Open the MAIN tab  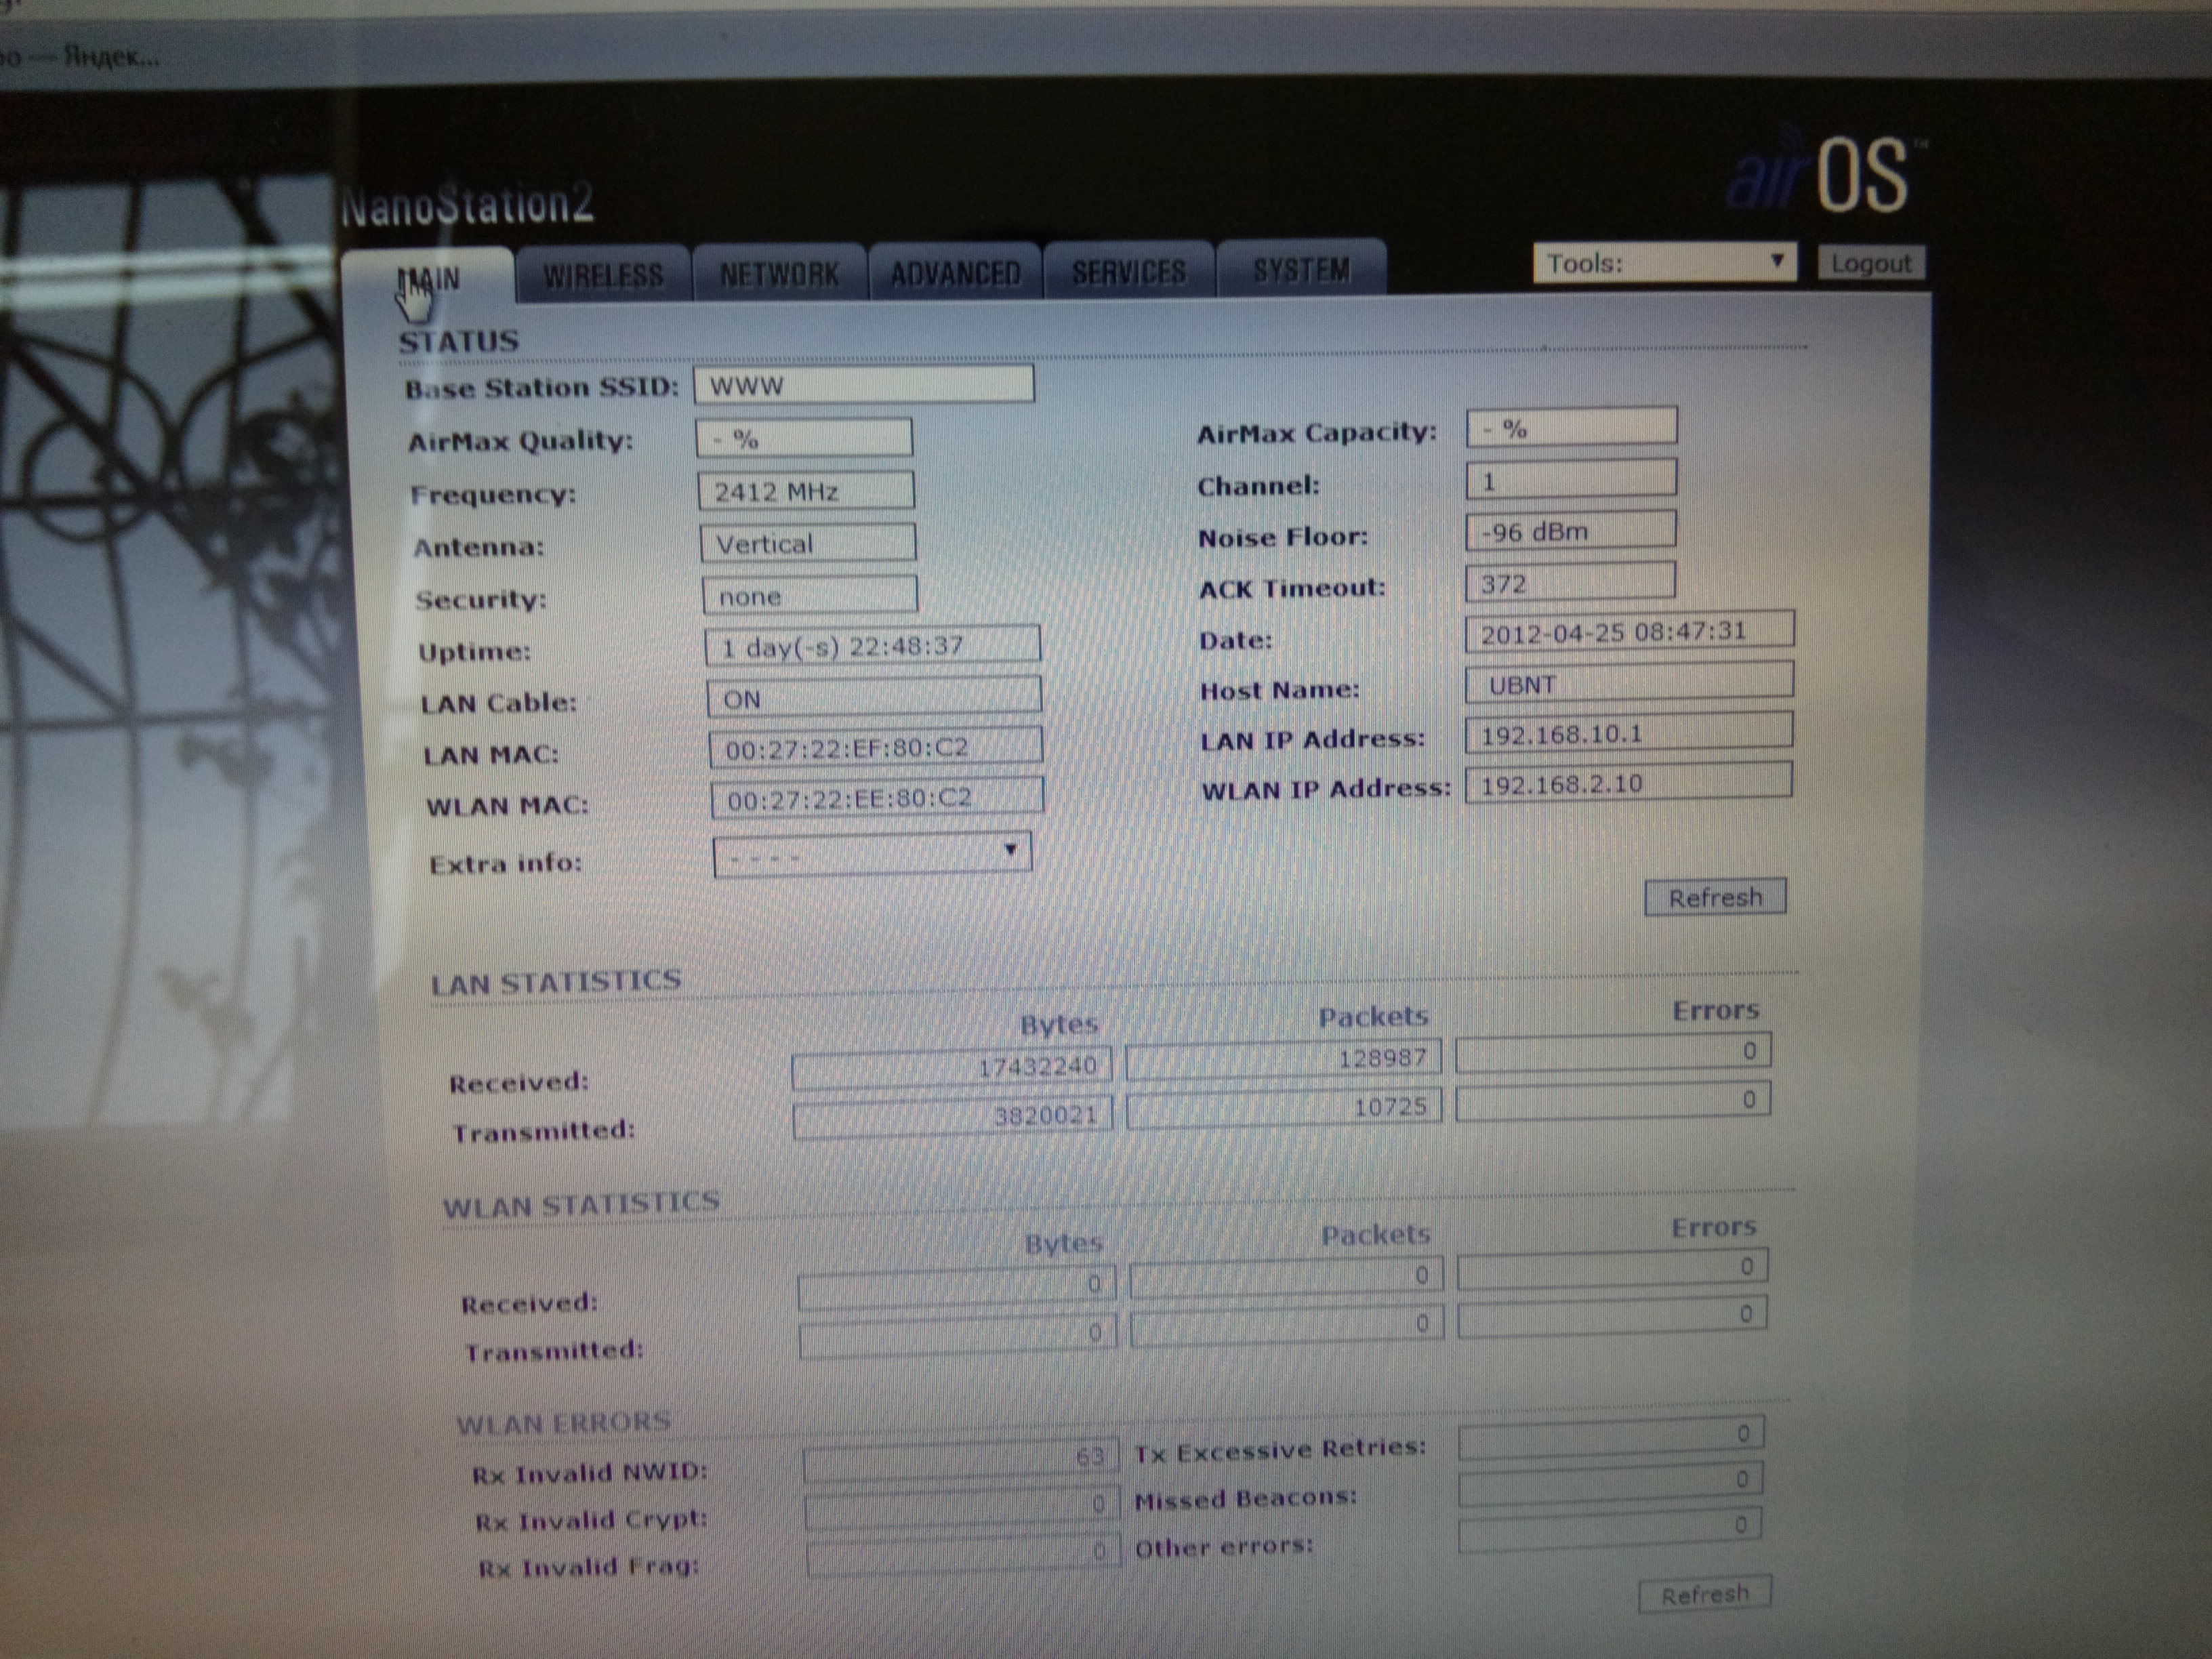point(428,277)
